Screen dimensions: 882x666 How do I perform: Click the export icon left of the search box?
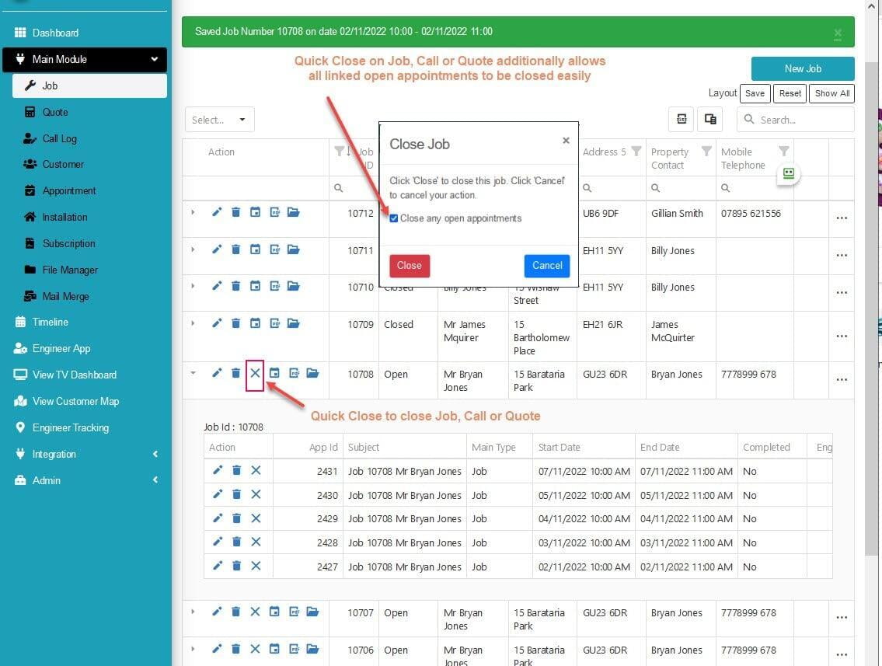tap(682, 119)
